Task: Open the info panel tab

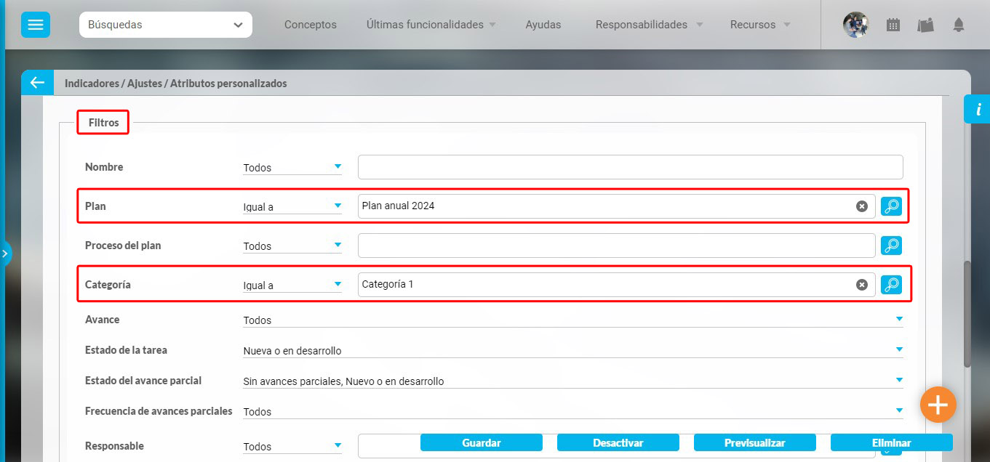Action: tap(978, 109)
